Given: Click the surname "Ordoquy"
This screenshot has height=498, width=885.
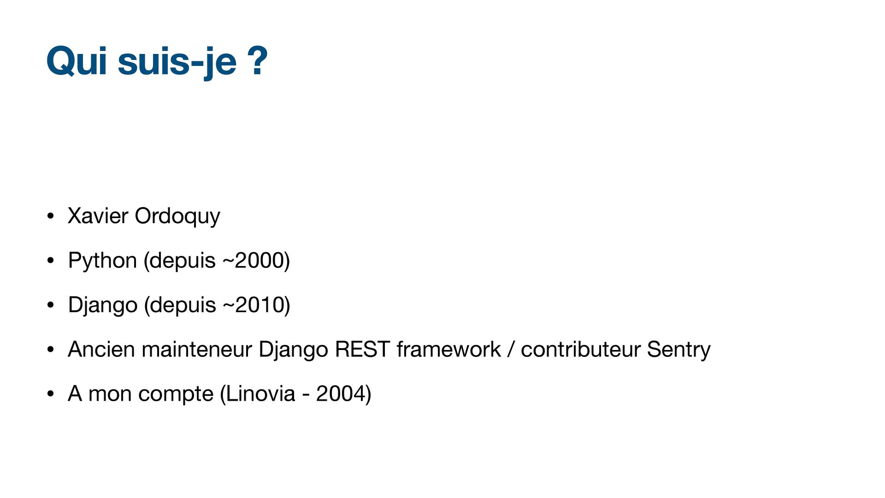Looking at the screenshot, I should pyautogui.click(x=177, y=216).
